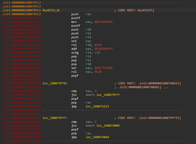This screenshot has height=144, width=196.
Task: Click address .init:000000018007A004
Action: [x=21, y=126]
